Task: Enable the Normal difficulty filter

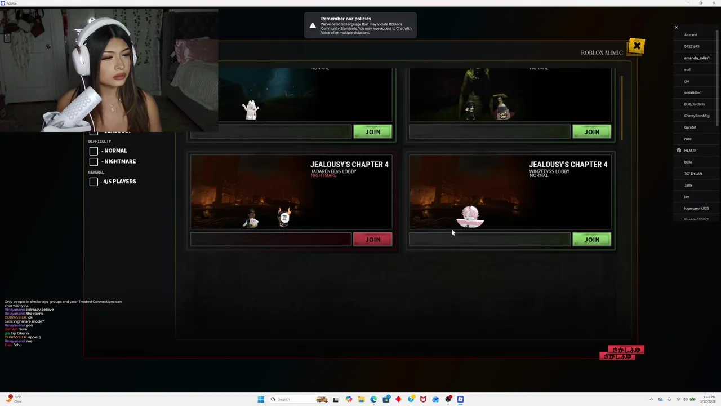Action: point(94,151)
